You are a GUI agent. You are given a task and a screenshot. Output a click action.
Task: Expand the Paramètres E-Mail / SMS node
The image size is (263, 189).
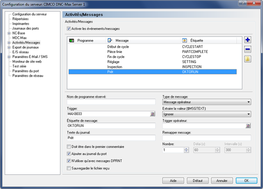click(9, 57)
